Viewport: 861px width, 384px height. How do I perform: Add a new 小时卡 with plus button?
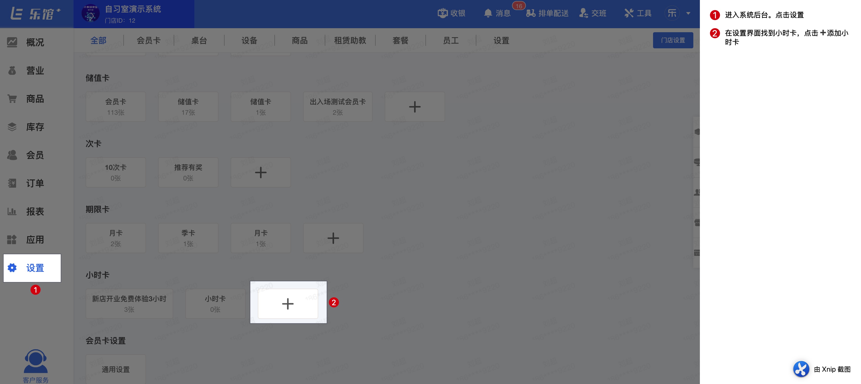coord(288,303)
